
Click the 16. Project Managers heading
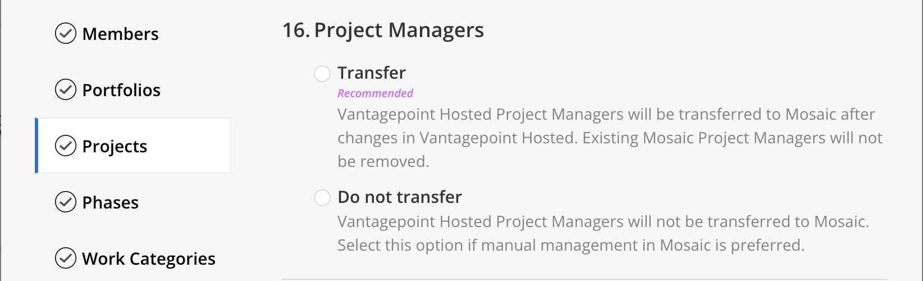click(x=383, y=30)
